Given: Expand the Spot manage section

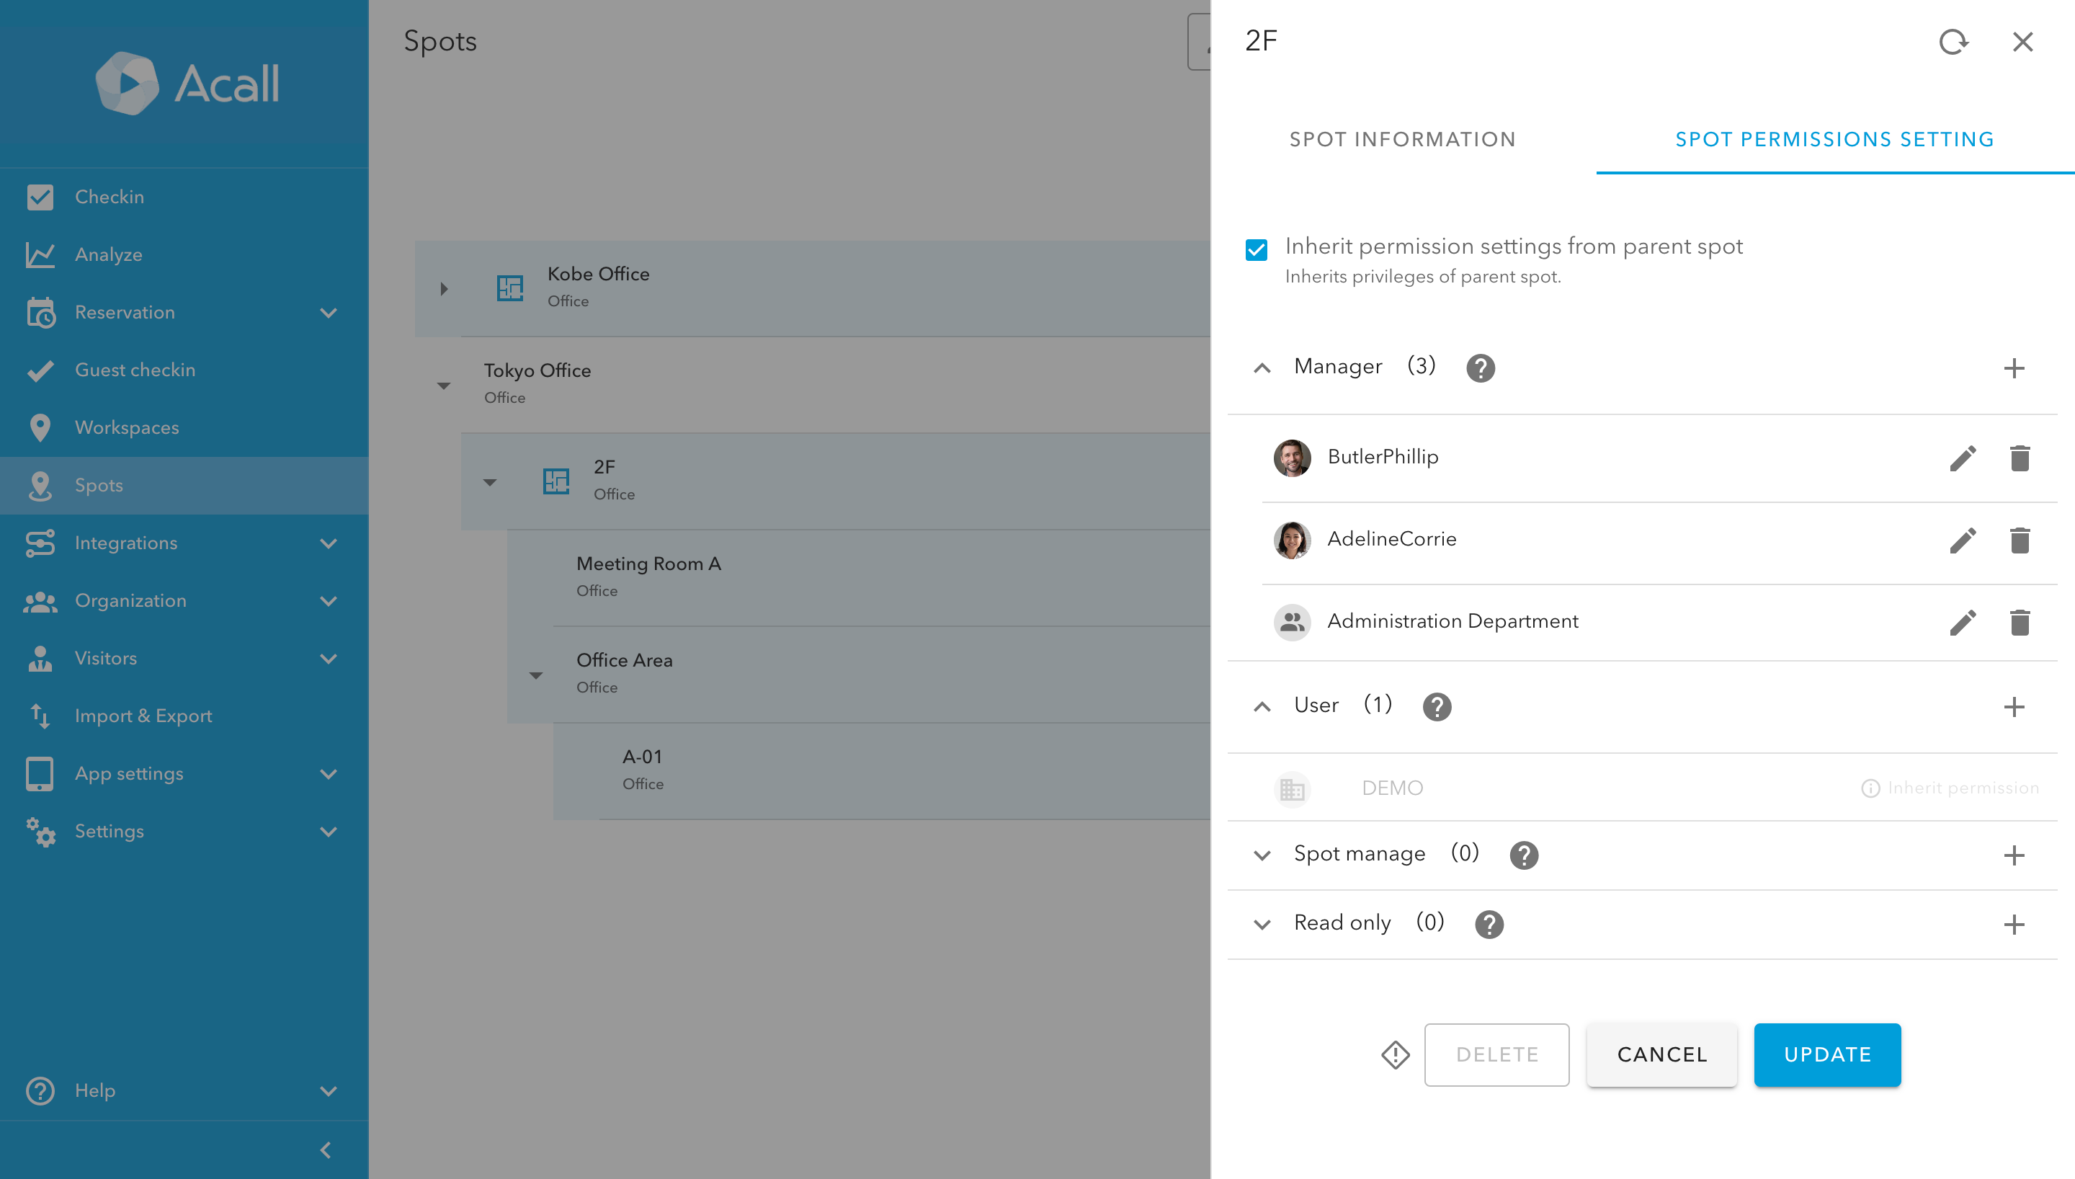Looking at the screenshot, I should [x=1262, y=855].
